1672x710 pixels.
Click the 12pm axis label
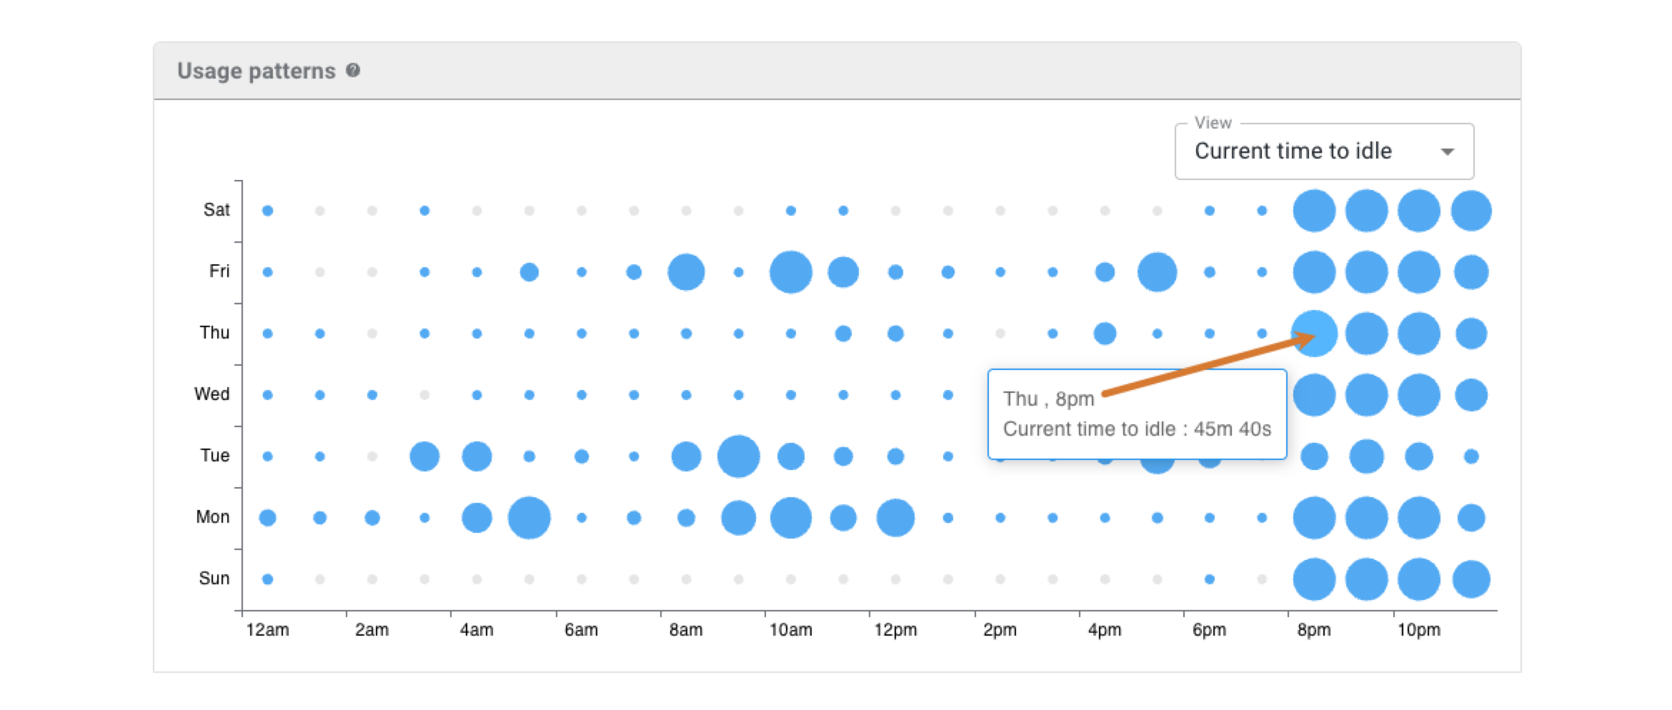[896, 629]
